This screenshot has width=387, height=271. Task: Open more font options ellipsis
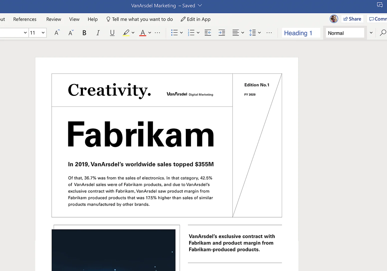(x=157, y=33)
